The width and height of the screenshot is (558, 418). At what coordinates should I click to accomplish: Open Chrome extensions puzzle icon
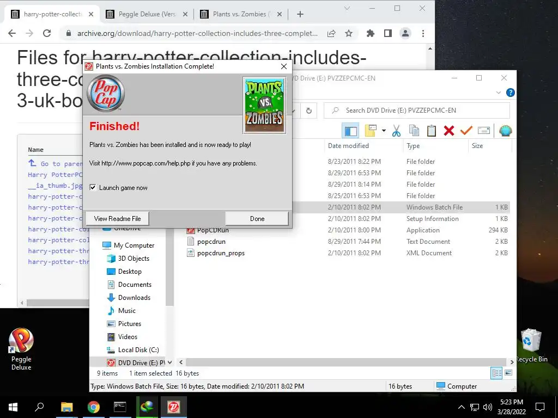click(x=371, y=33)
